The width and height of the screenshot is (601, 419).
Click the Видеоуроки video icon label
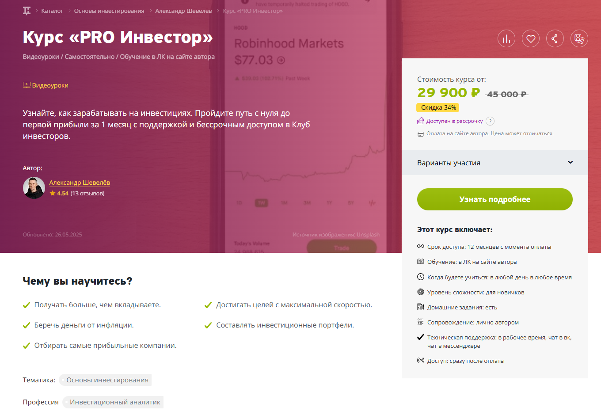[x=46, y=85]
